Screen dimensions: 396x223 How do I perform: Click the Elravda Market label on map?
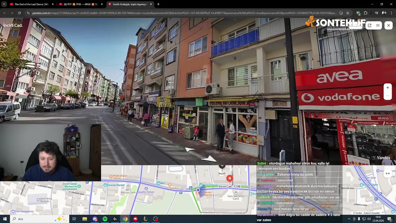(x=116, y=185)
